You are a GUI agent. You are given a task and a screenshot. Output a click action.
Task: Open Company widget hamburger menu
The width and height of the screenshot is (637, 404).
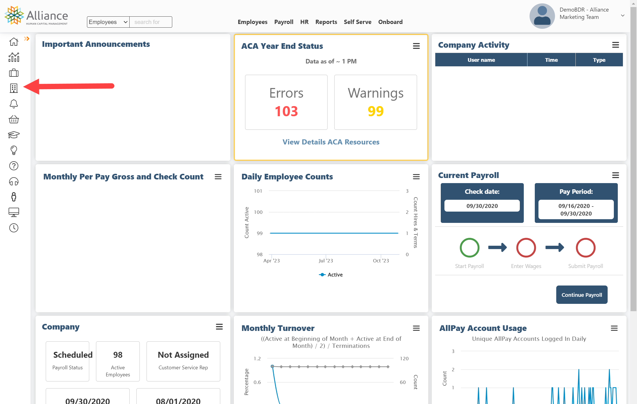(x=219, y=327)
